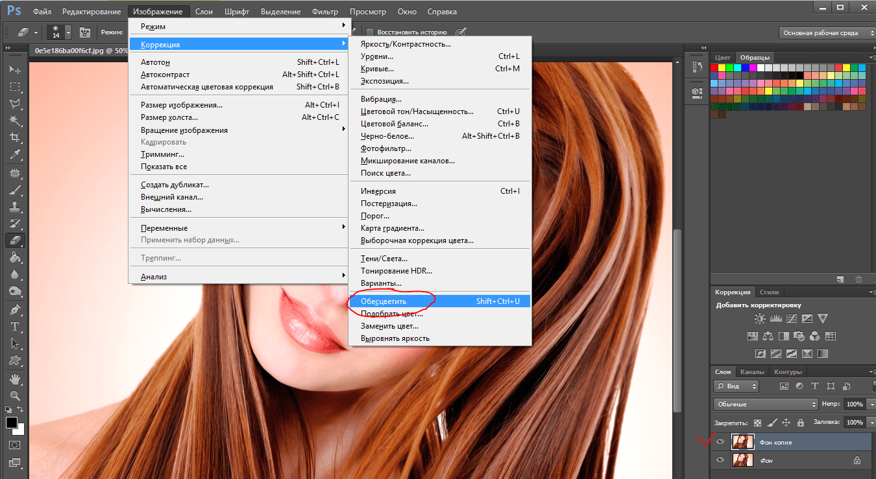Switch to the 'Каналы' tab
876x479 pixels.
tap(751, 372)
